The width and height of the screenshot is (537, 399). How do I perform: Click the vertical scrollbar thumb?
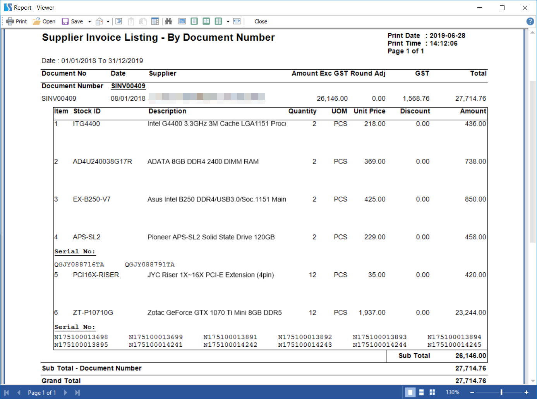pos(533,162)
